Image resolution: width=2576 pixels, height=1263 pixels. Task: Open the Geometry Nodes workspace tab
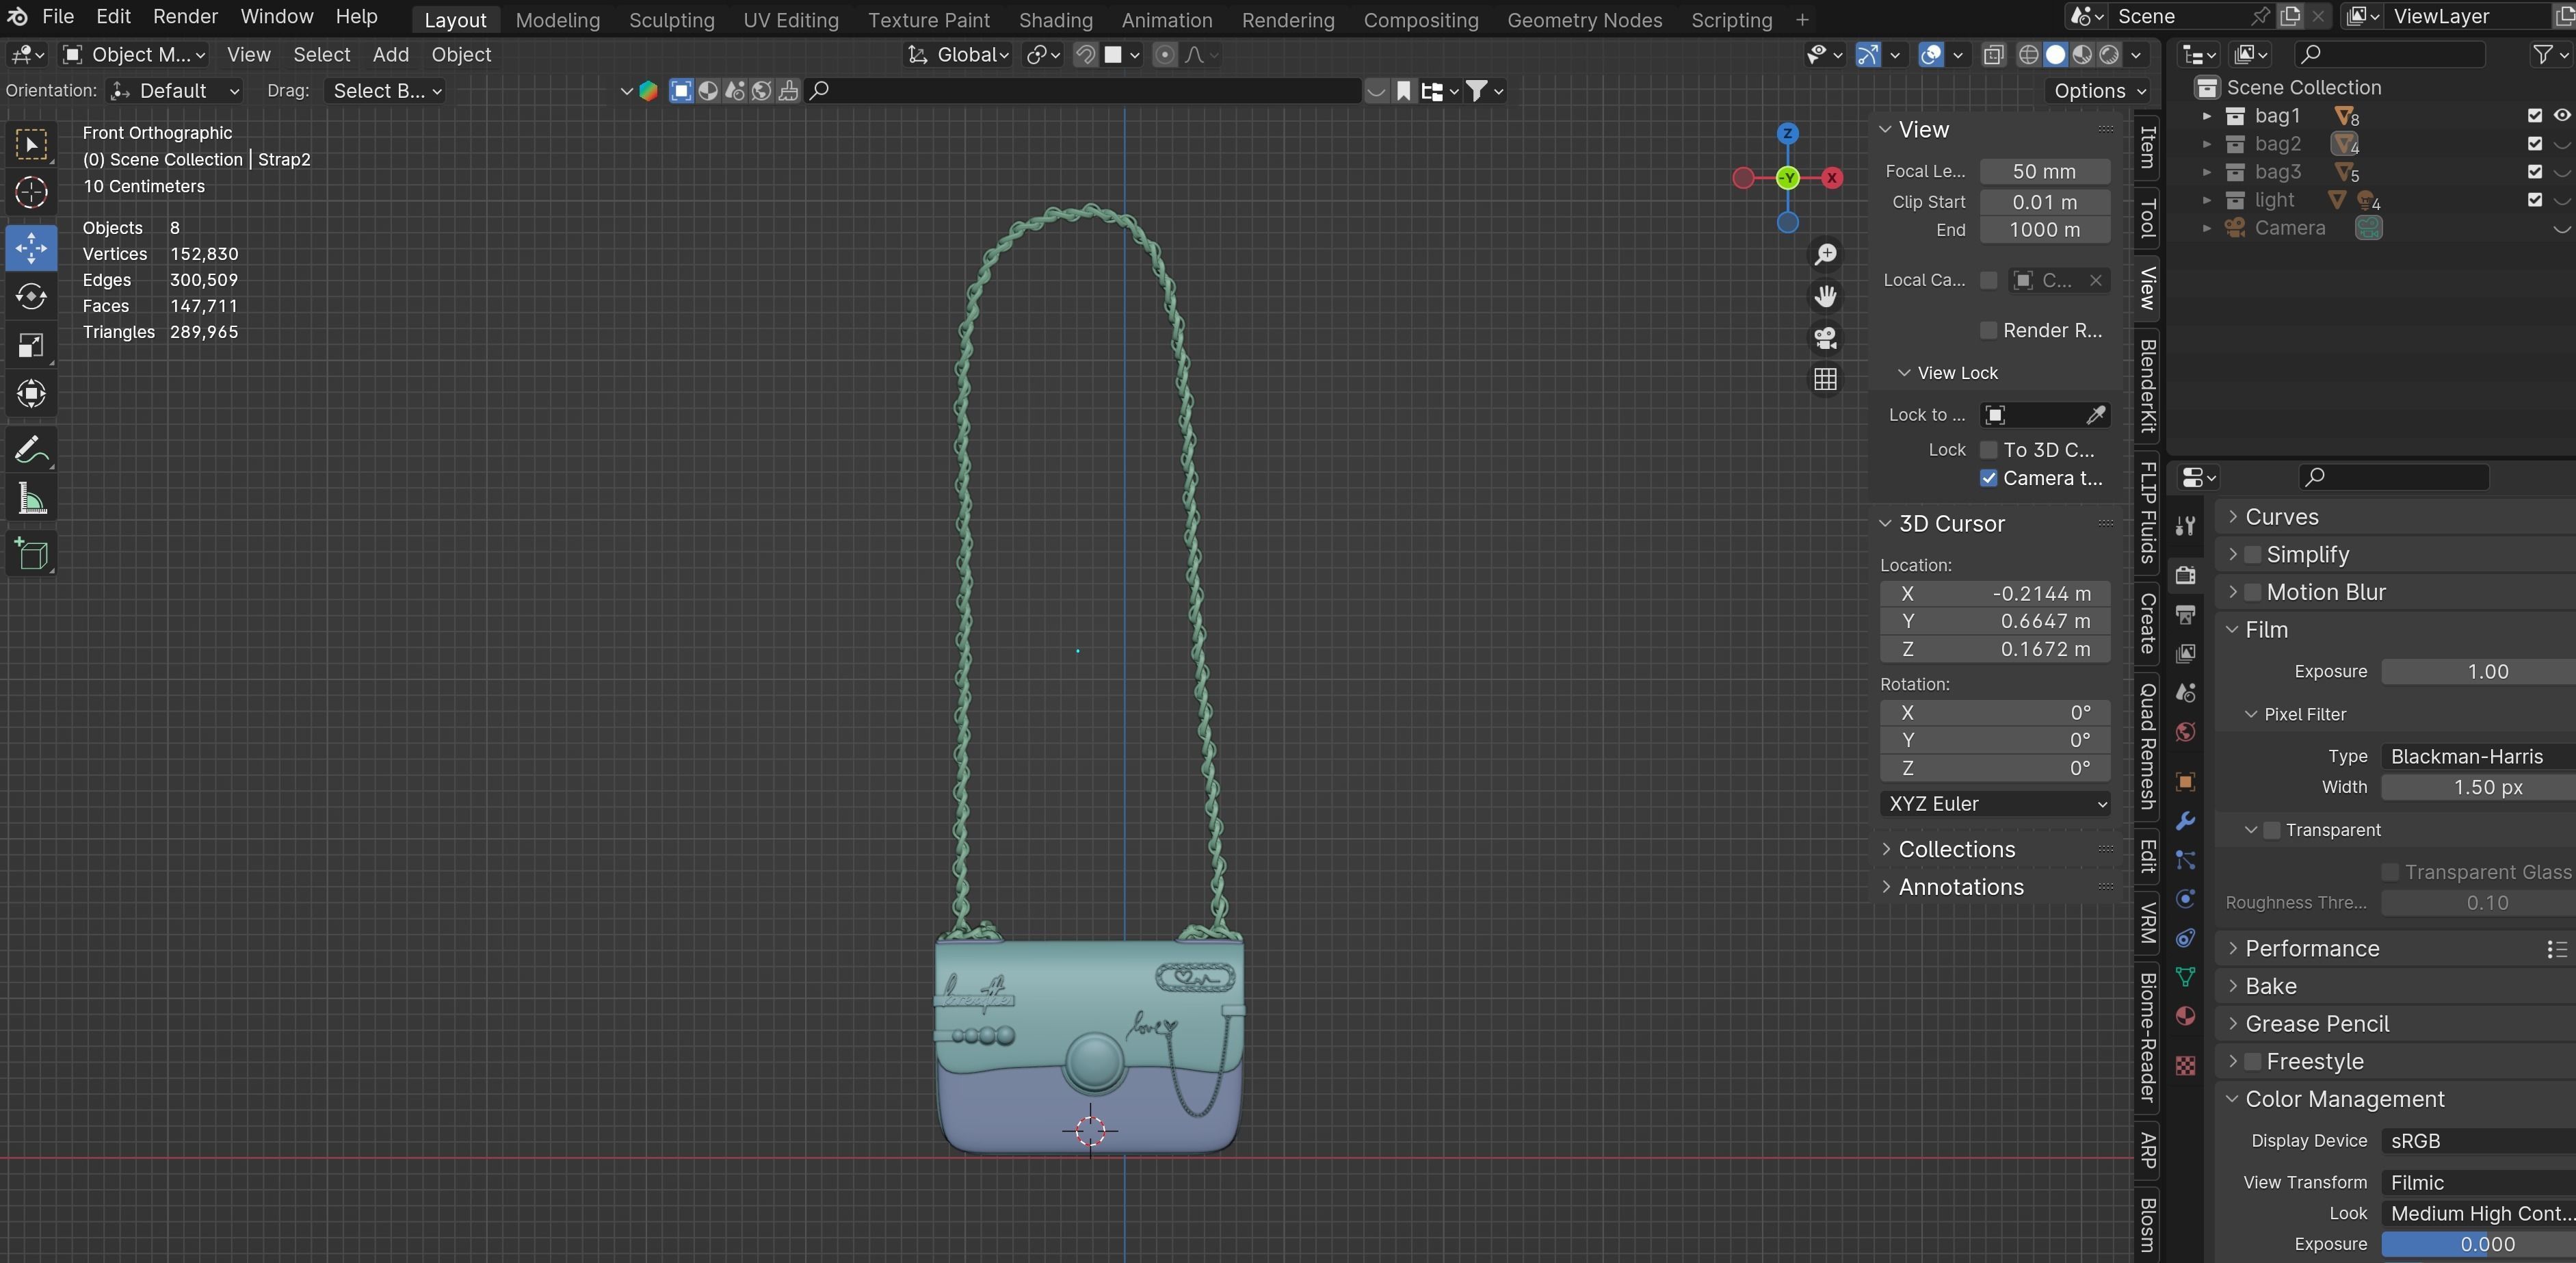coord(1584,20)
